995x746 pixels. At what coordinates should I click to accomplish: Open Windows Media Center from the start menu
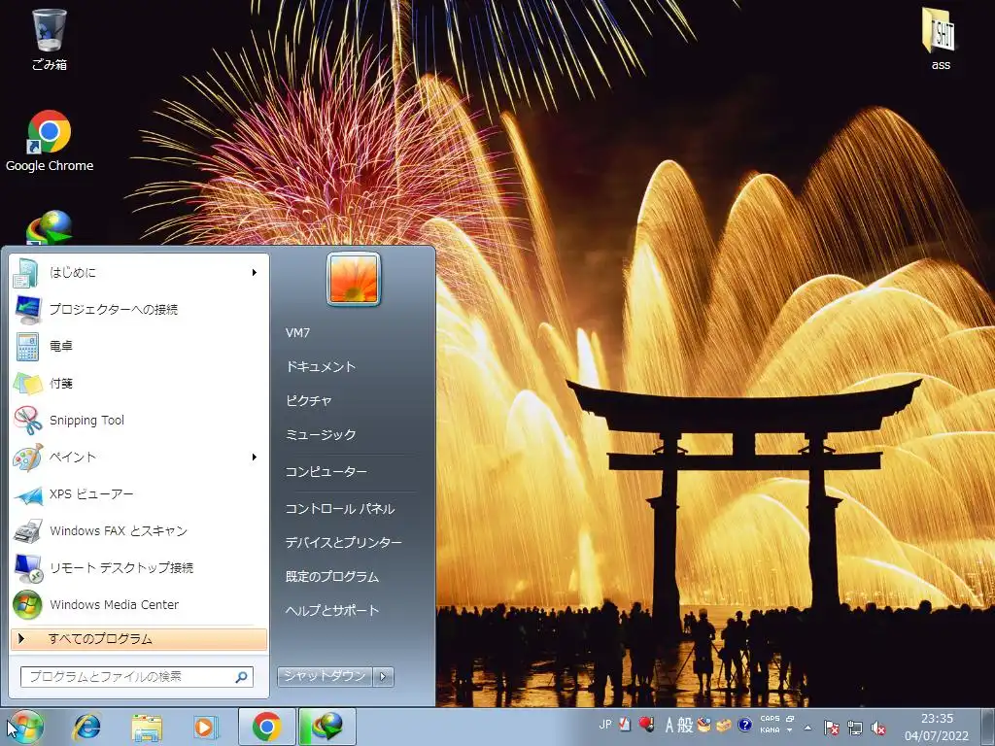pyautogui.click(x=138, y=604)
